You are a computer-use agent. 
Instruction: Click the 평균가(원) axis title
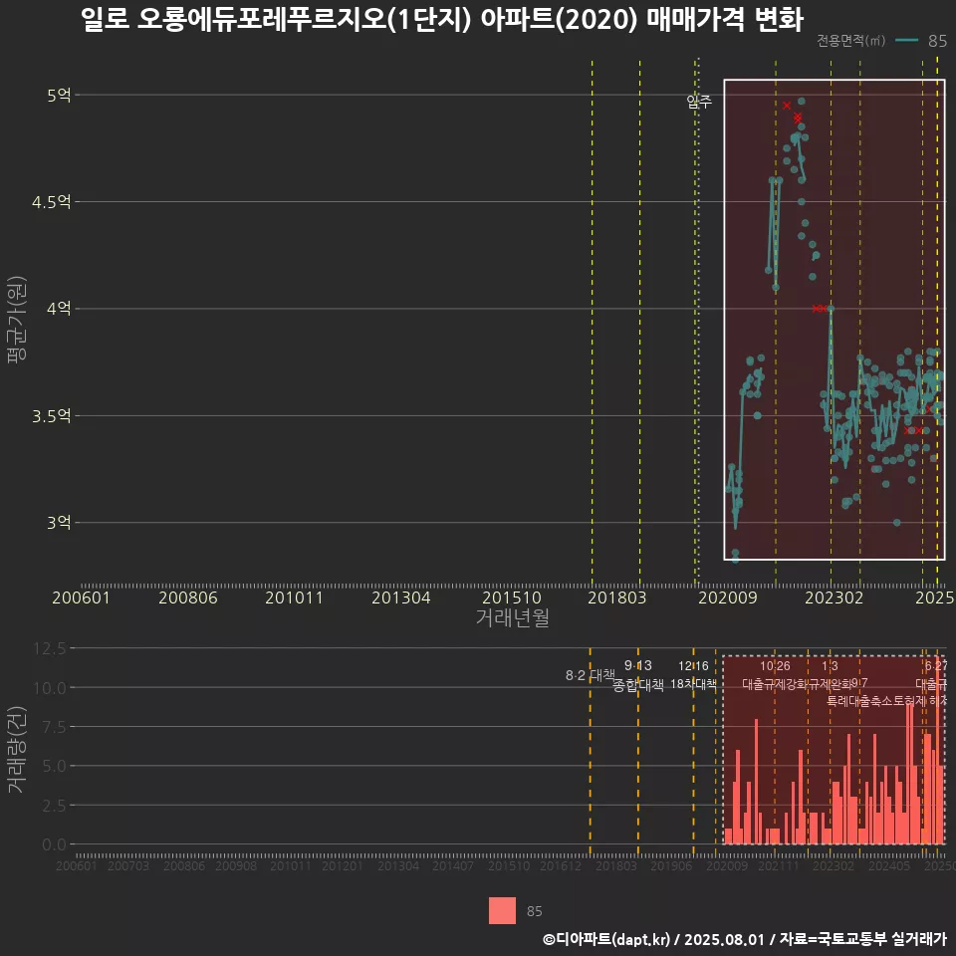coord(17,320)
